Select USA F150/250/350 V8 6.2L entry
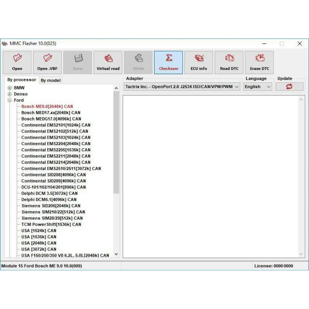 65,256
